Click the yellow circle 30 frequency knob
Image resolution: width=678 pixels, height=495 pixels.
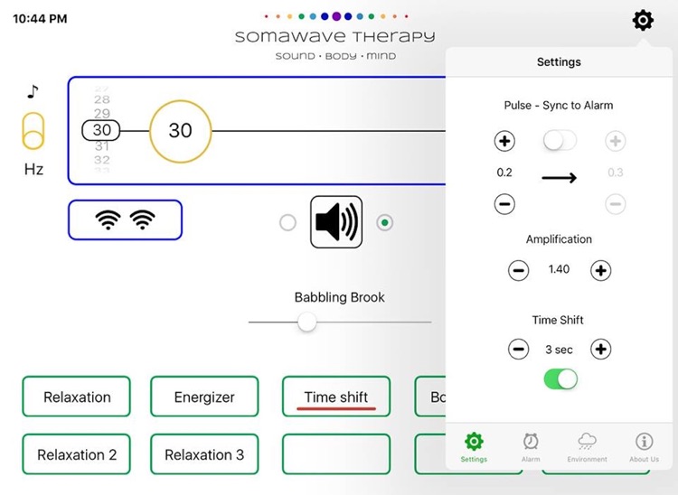pyautogui.click(x=180, y=131)
